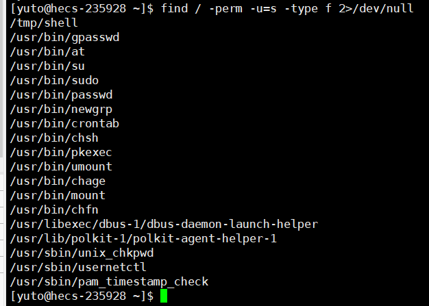Click the /tmp/shell output line
429x306 pixels.
[44, 23]
